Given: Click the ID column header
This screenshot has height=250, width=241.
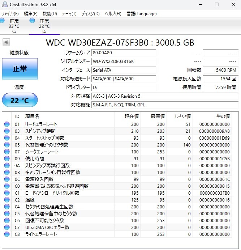Looking at the screenshot, I should [17, 116].
